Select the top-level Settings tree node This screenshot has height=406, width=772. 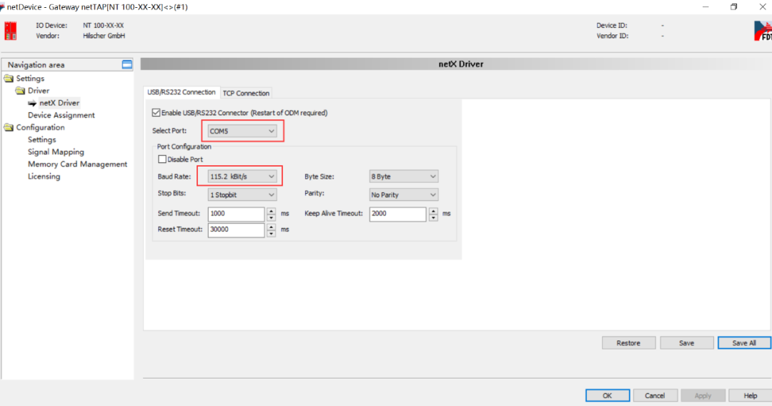tap(30, 78)
